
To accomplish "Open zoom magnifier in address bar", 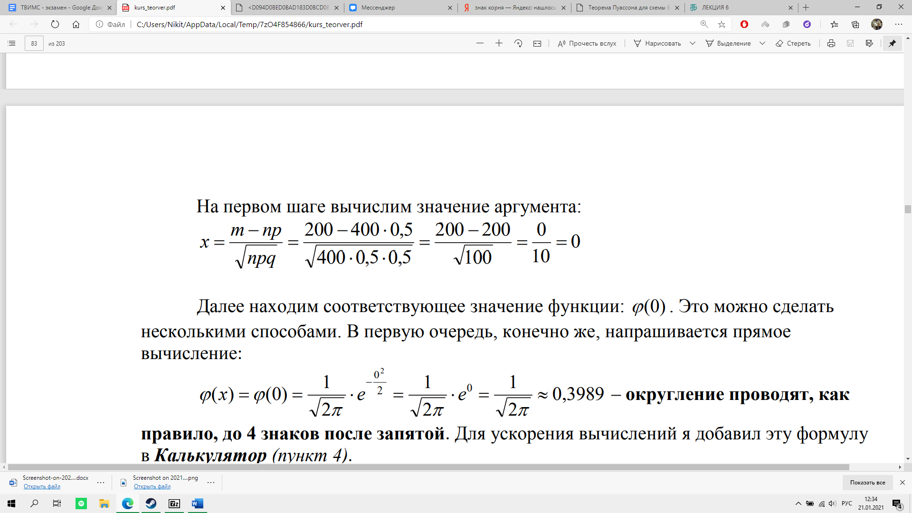I will click(704, 24).
